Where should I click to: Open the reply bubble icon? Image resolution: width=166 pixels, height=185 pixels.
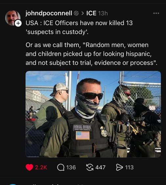pyautogui.click(x=61, y=167)
